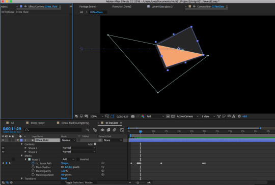The width and height of the screenshot is (275, 185).
Task: Go to previous Mask Path keyframe arrow
Action: pyautogui.click(x=3, y=163)
